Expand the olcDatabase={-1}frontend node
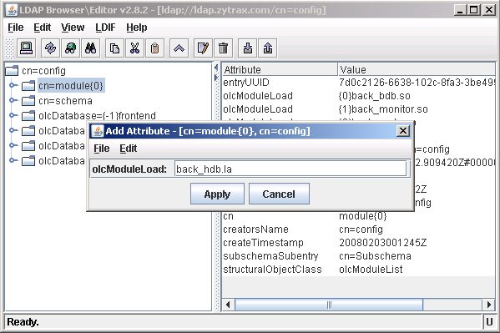This screenshot has width=500, height=333. tap(13, 115)
